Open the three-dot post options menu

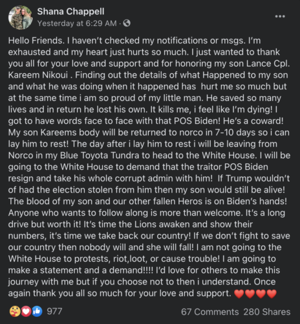280,16
